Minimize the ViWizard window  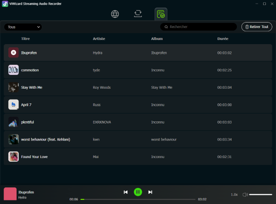pyautogui.click(x=257, y=4)
